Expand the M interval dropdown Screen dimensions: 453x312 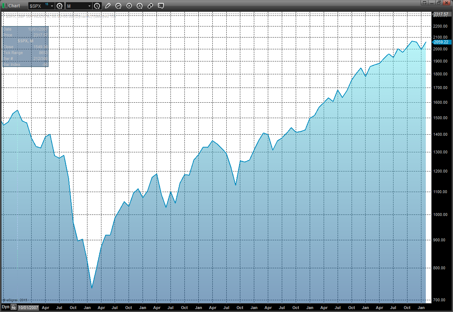[x=89, y=6]
